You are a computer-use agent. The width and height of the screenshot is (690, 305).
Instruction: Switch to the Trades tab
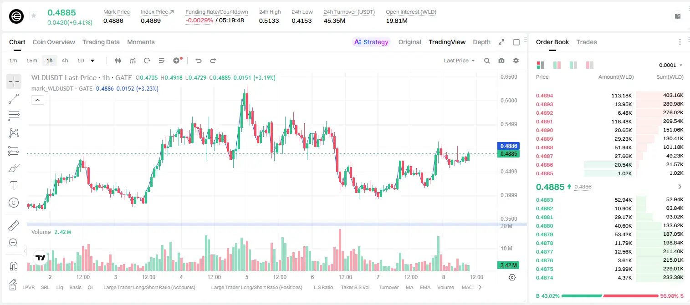coord(586,42)
